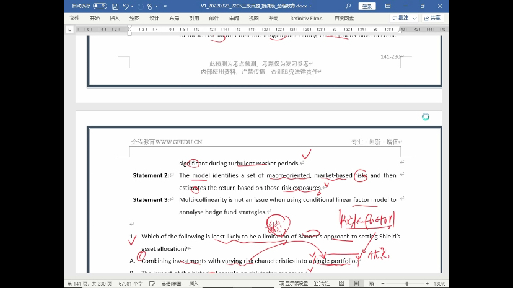Click the page number 141-230 in footer
This screenshot has height=288, width=513.
(x=390, y=56)
